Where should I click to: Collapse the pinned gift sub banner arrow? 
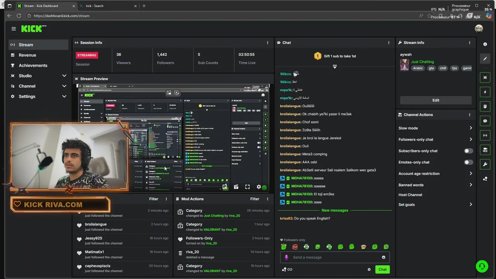click(335, 67)
